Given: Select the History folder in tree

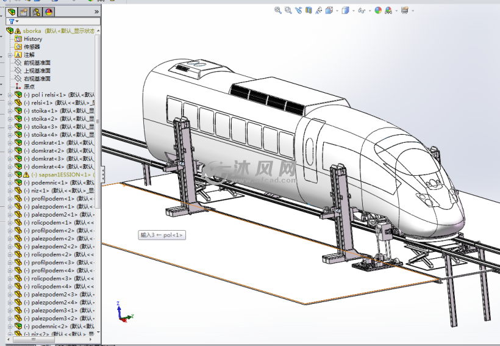Looking at the screenshot, I should point(32,39).
